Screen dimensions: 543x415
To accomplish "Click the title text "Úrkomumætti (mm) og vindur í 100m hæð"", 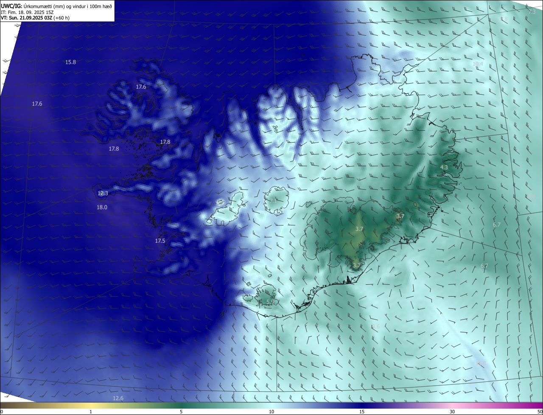I will (x=67, y=6).
